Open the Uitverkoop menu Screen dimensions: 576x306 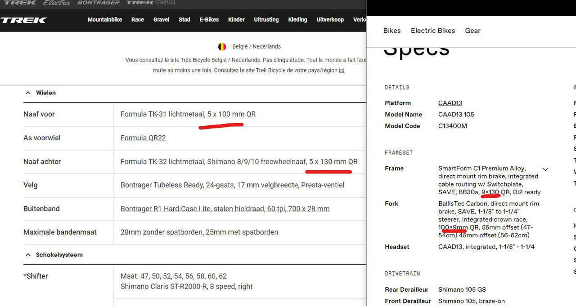pos(330,20)
